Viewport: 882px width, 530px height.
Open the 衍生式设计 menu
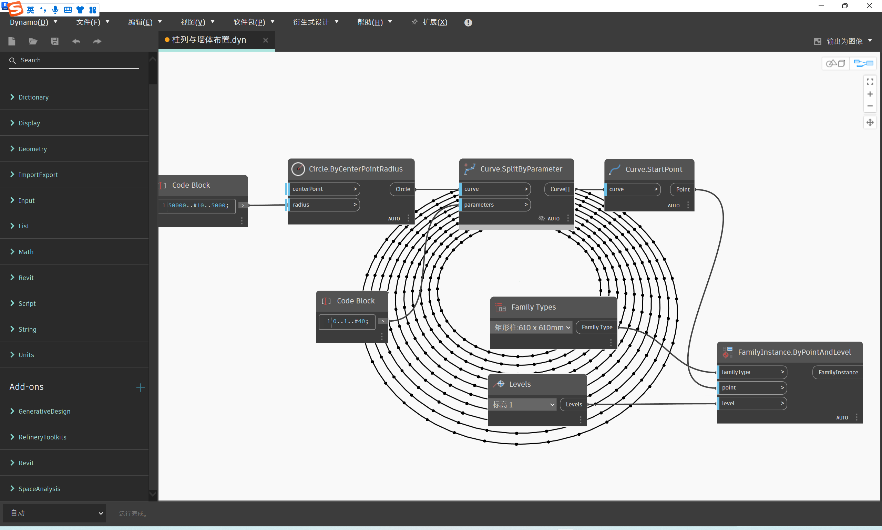point(316,22)
